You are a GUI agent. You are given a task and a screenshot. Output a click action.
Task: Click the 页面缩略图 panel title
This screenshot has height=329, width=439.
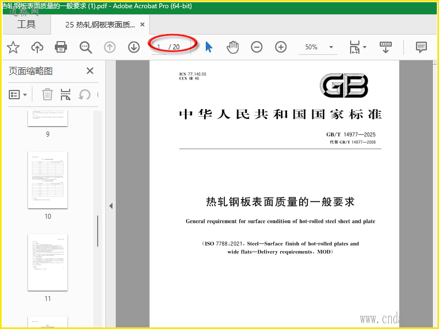coord(31,71)
